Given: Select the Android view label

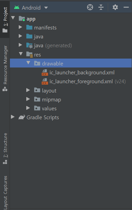Looking at the screenshot, I should coord(31,8).
